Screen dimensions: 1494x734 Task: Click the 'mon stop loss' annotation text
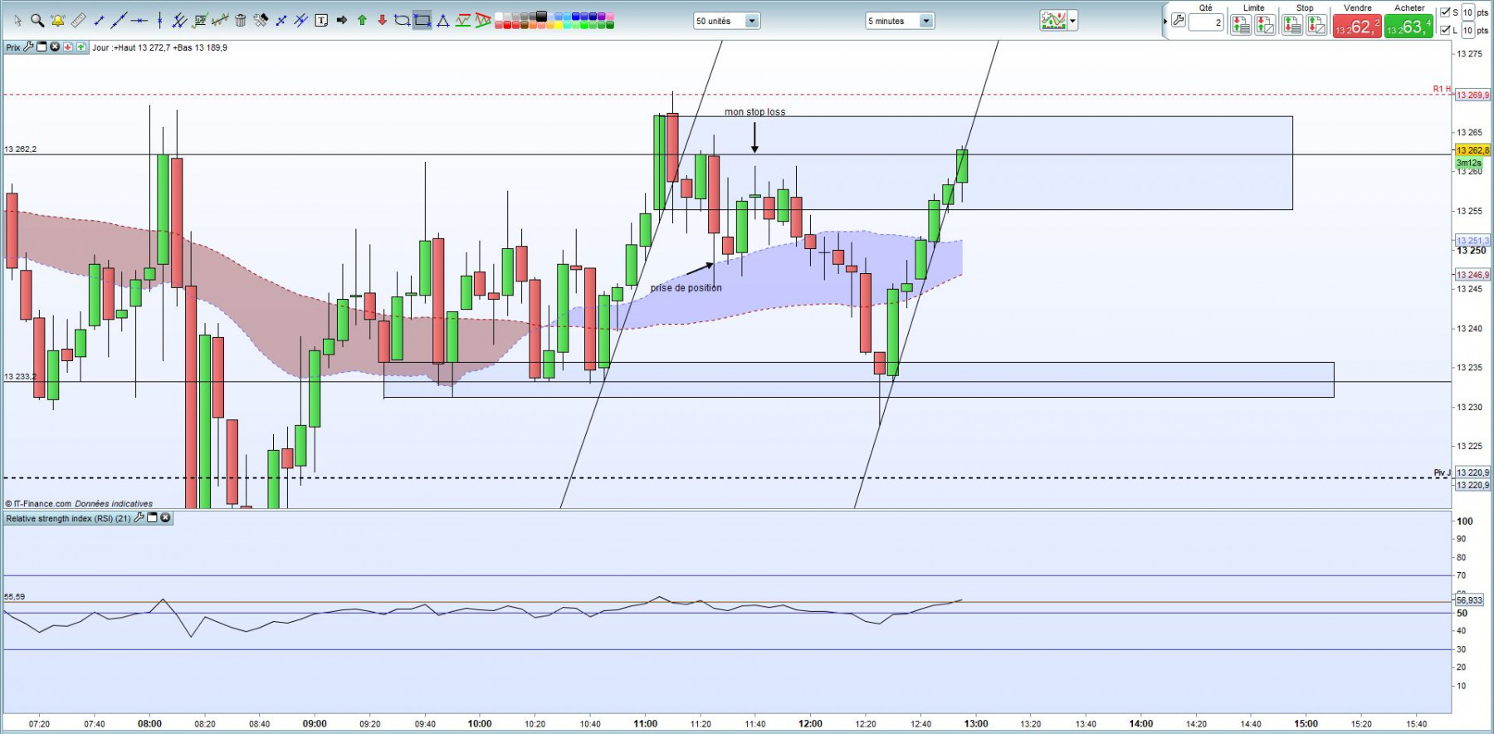[754, 112]
